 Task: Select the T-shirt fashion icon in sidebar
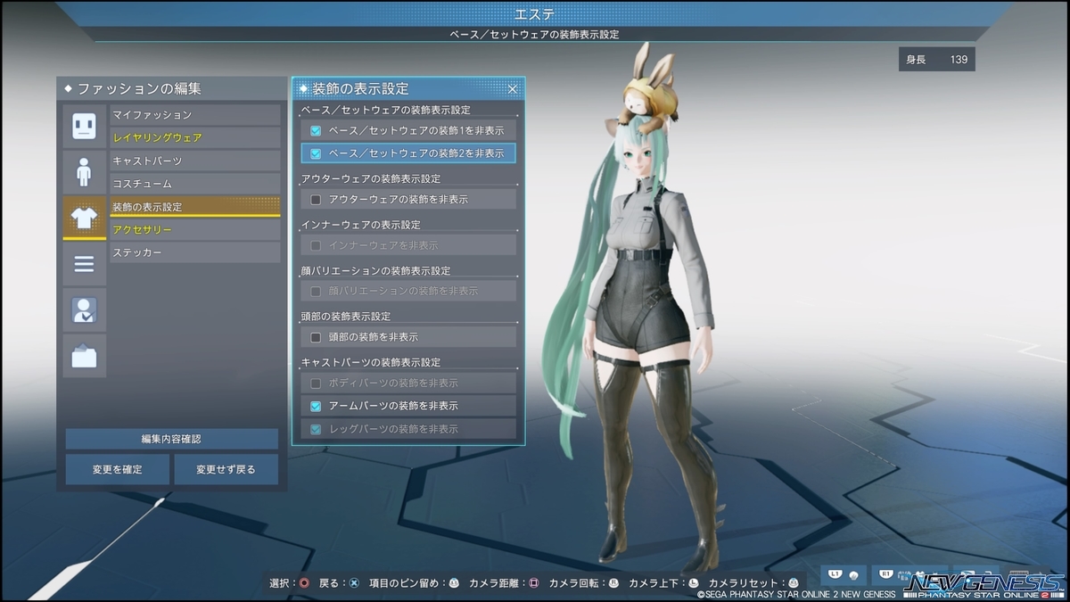84,218
